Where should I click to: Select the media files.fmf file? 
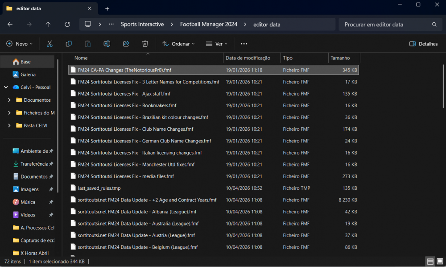[x=214, y=176]
